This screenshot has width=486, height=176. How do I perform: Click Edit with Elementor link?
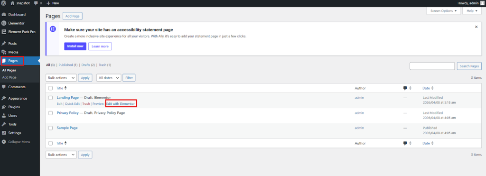point(121,104)
